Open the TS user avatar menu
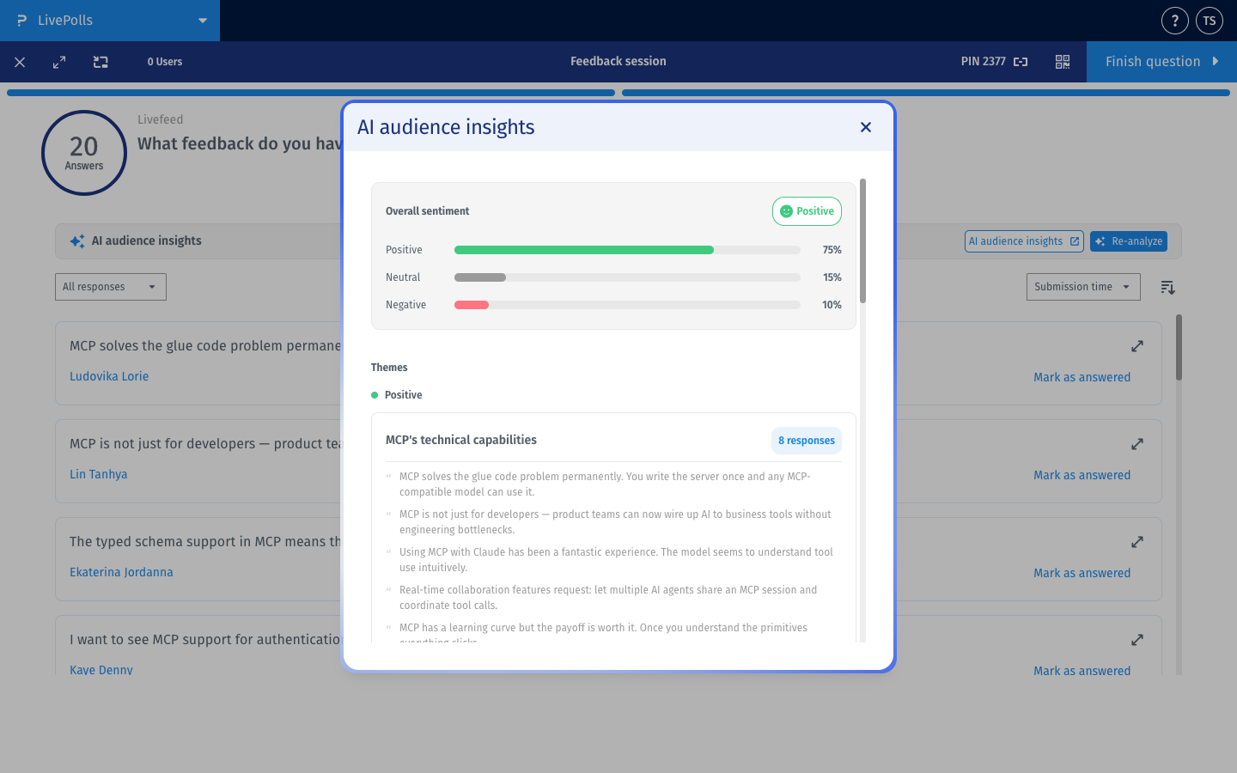This screenshot has width=1237, height=773. pos(1210,21)
